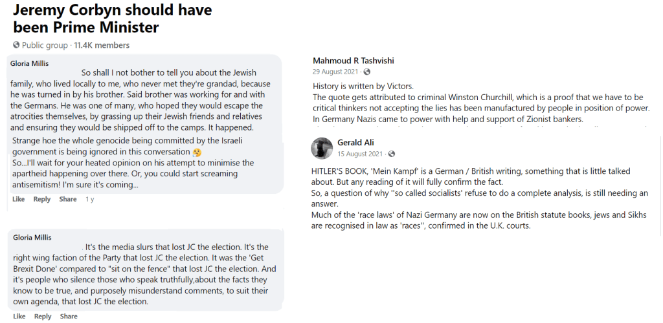The image size is (663, 323).
Task: Share Gloria's comment about the Jewish family
Action: (68, 199)
